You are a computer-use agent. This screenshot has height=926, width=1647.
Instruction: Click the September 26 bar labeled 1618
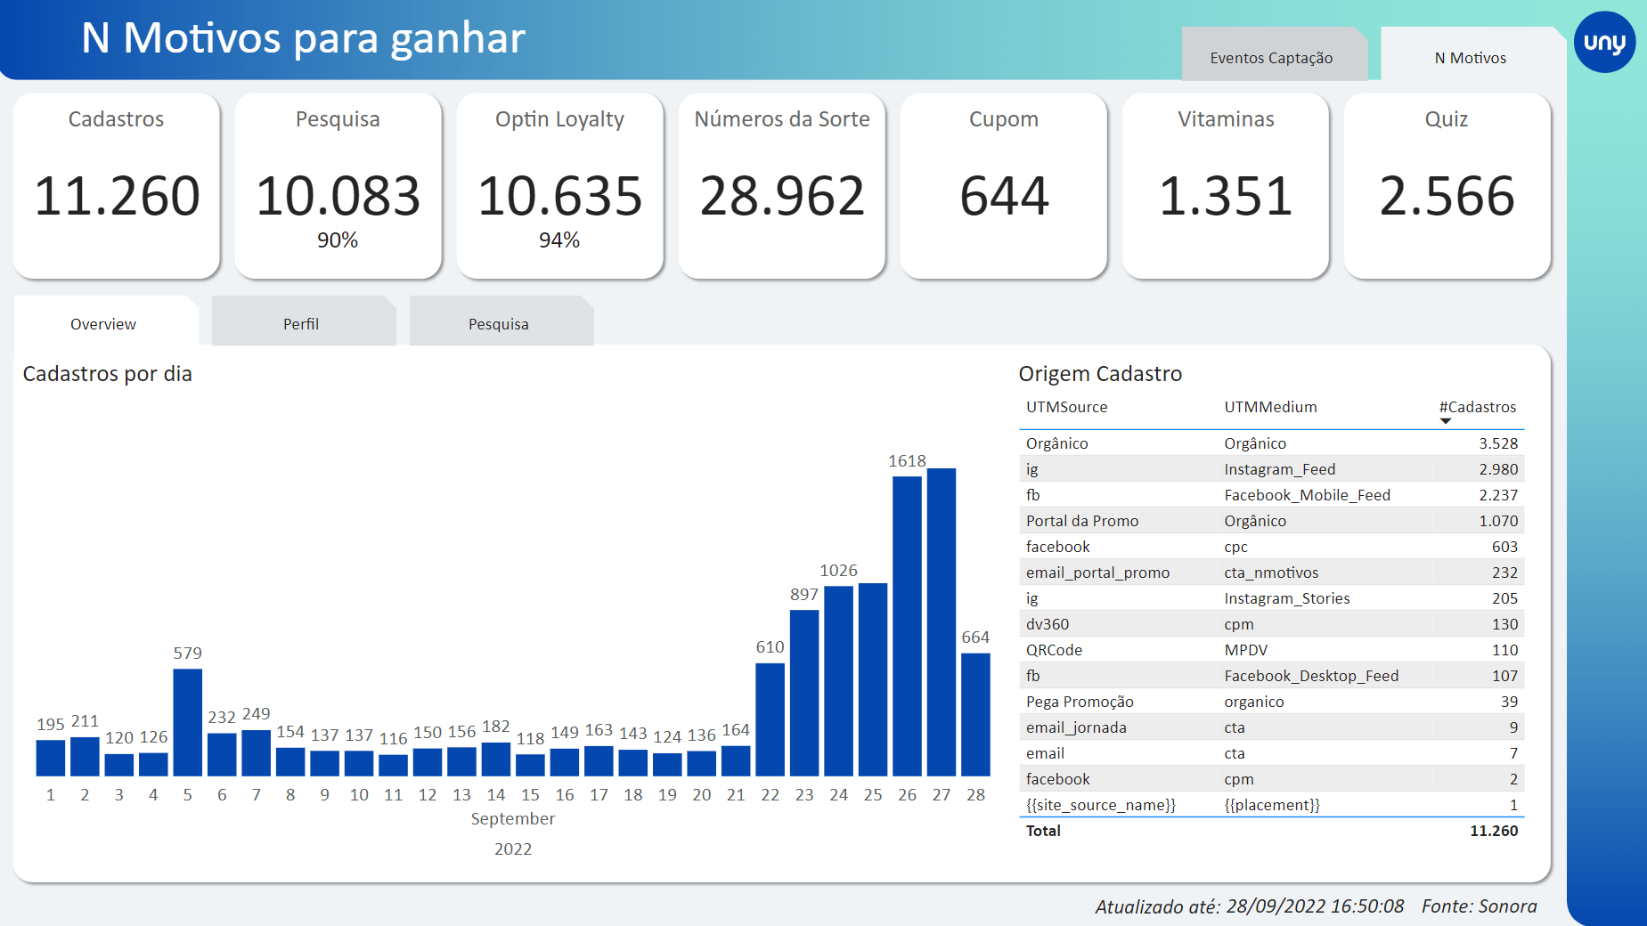coord(907,626)
